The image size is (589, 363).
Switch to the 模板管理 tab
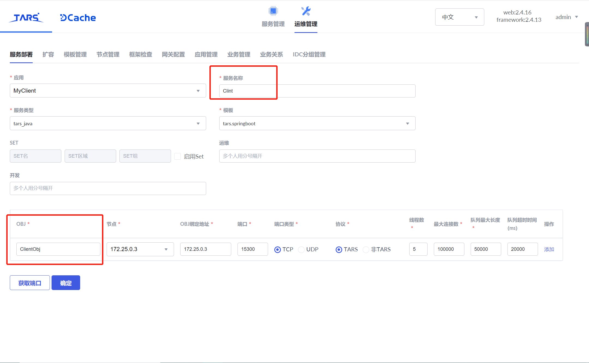pos(75,54)
